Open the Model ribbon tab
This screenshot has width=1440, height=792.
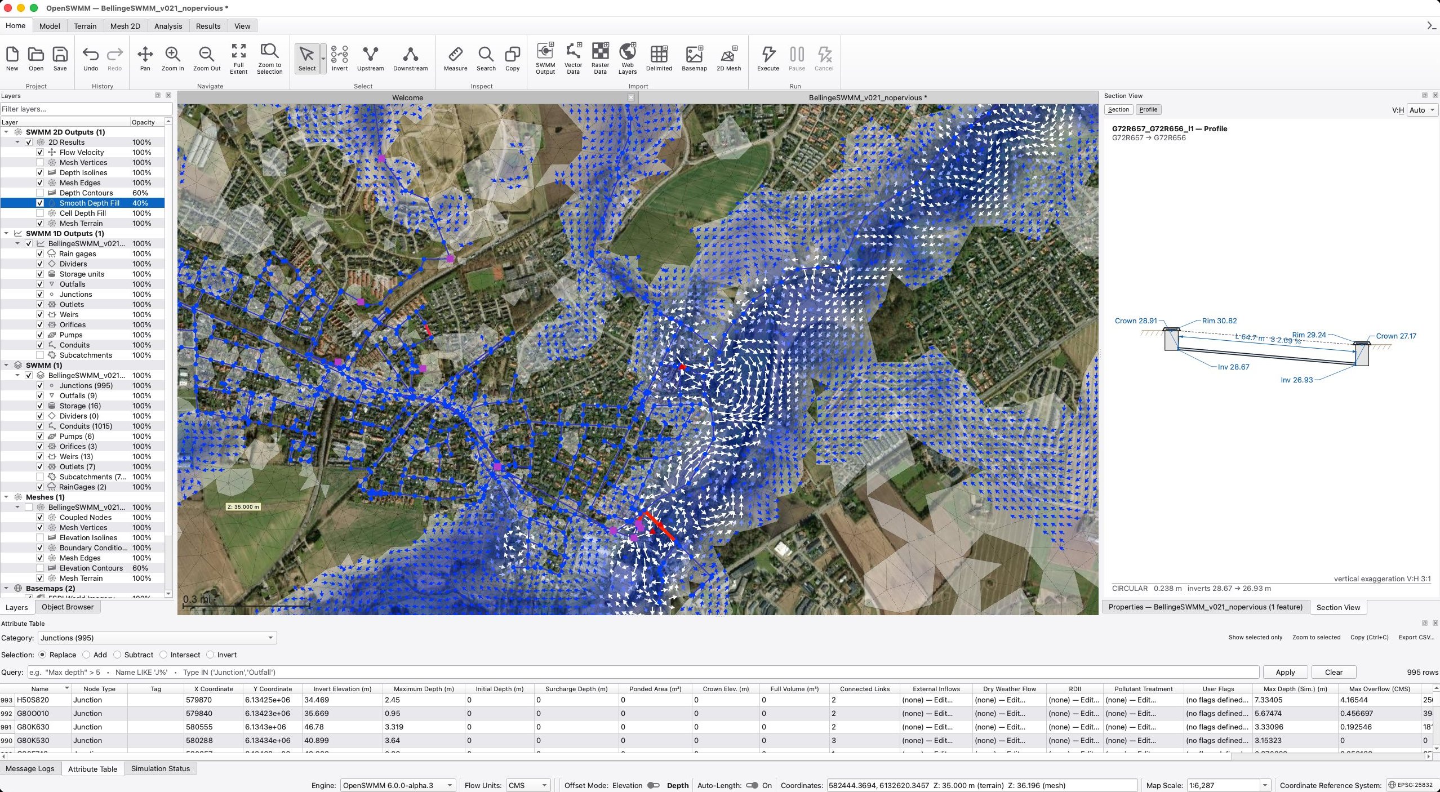point(50,26)
